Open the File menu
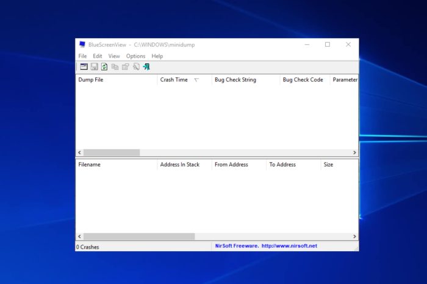The height and width of the screenshot is (284, 427). 82,56
